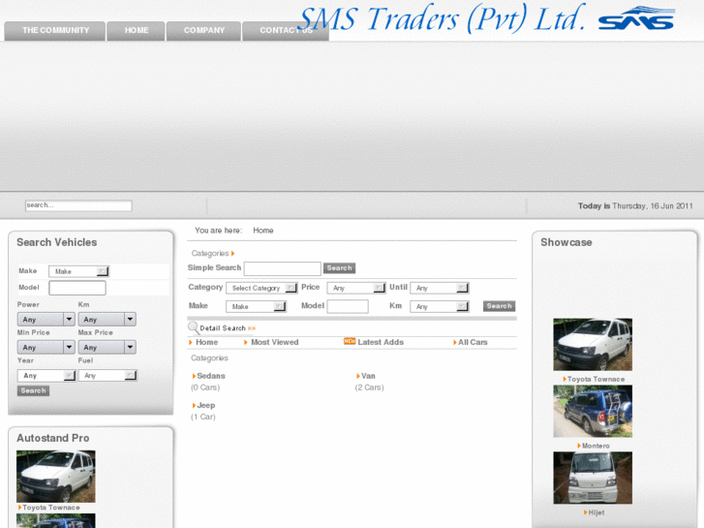
Task: Click the Categories link above Simple Search
Action: pos(210,254)
